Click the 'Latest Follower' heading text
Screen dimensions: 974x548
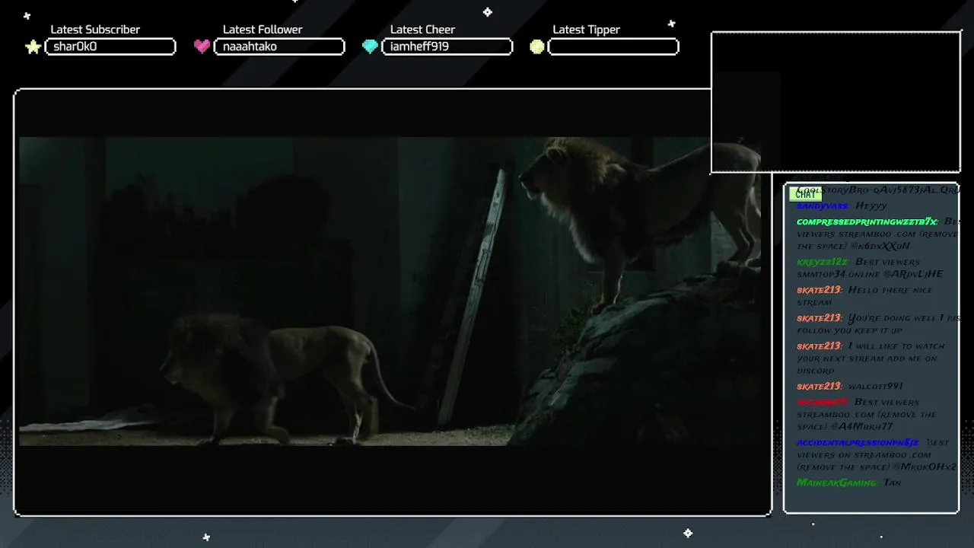263,30
